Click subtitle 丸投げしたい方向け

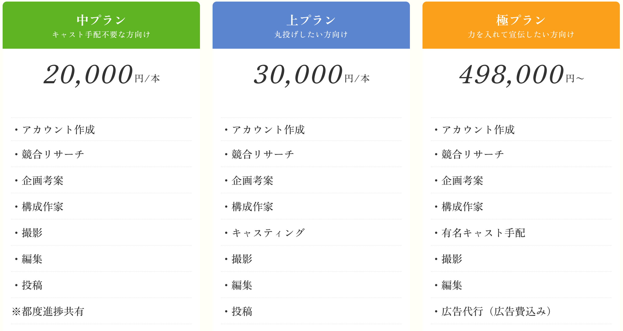click(x=311, y=35)
